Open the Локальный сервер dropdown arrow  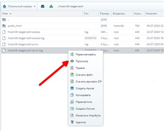click(x=34, y=7)
